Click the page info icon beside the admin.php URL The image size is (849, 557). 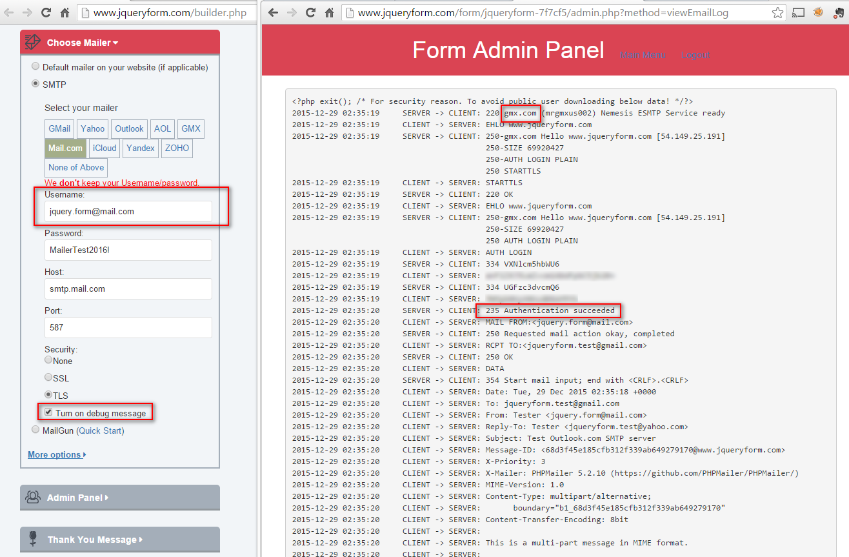click(x=350, y=12)
